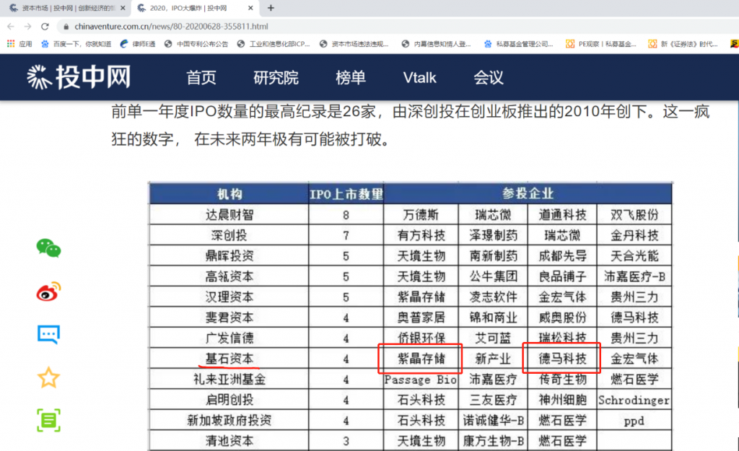The width and height of the screenshot is (739, 451).
Task: Share article via WeChat icon
Action: (x=48, y=248)
